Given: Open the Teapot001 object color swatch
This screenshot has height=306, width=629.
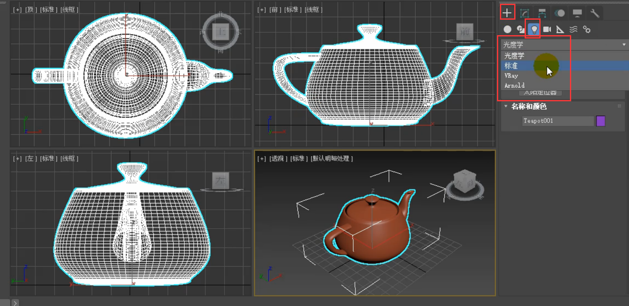Looking at the screenshot, I should coord(600,121).
